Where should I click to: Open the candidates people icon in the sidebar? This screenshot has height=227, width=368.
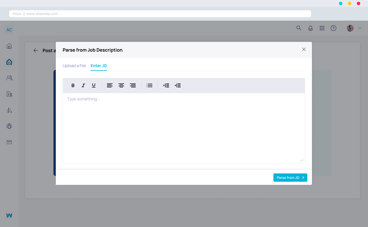(9, 78)
